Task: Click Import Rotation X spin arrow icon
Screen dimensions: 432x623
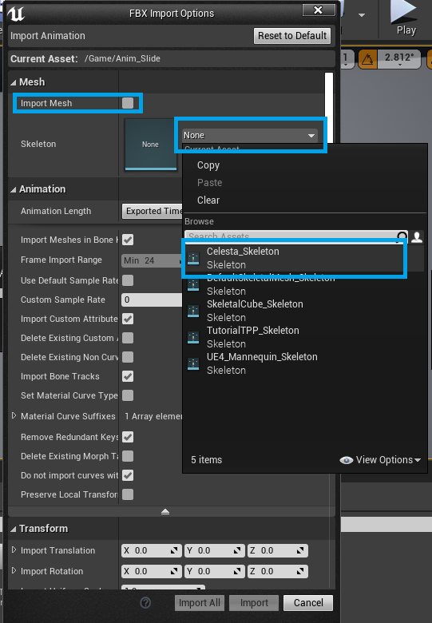Action: coord(174,571)
